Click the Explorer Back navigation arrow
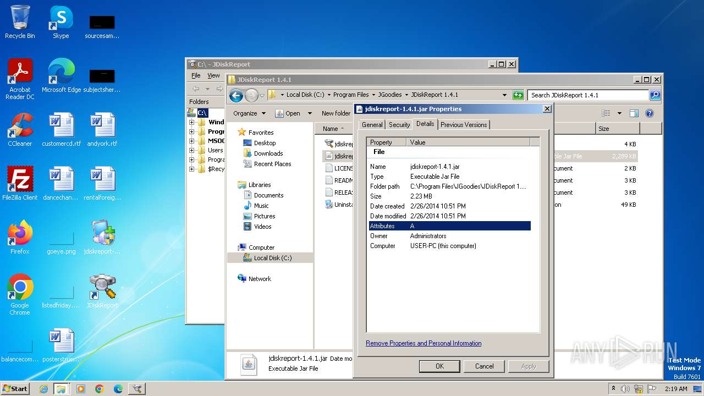Screen dimensions: 704x396 click(236, 95)
